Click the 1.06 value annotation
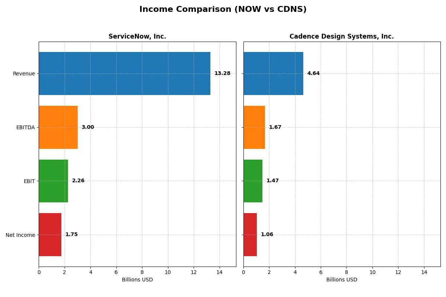The width and height of the screenshot is (446, 297). pos(267,234)
